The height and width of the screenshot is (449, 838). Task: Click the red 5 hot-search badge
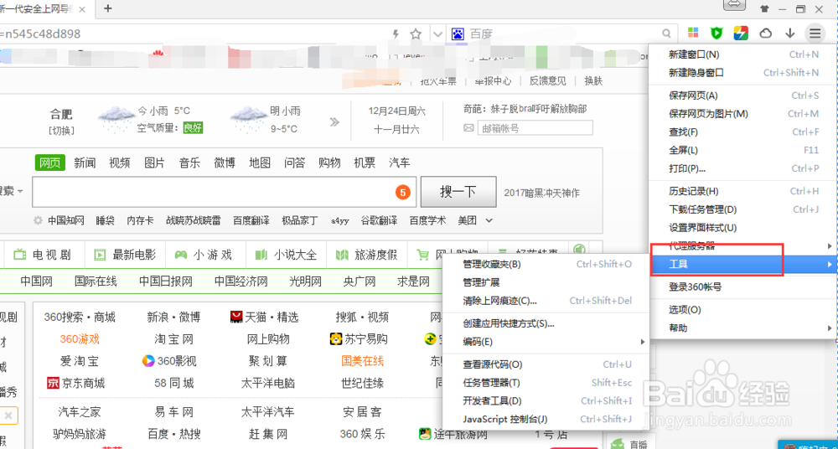(x=404, y=193)
